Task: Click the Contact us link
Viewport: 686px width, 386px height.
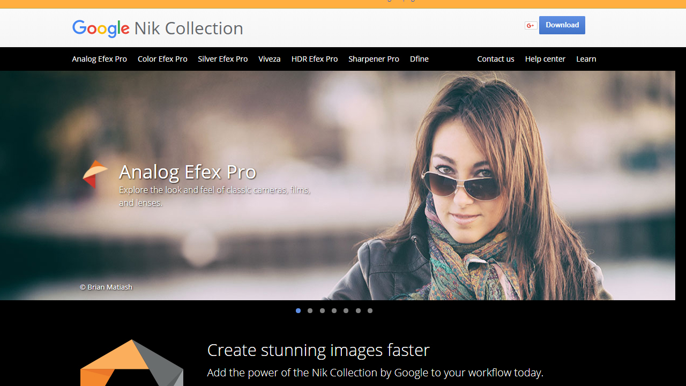Action: point(496,59)
